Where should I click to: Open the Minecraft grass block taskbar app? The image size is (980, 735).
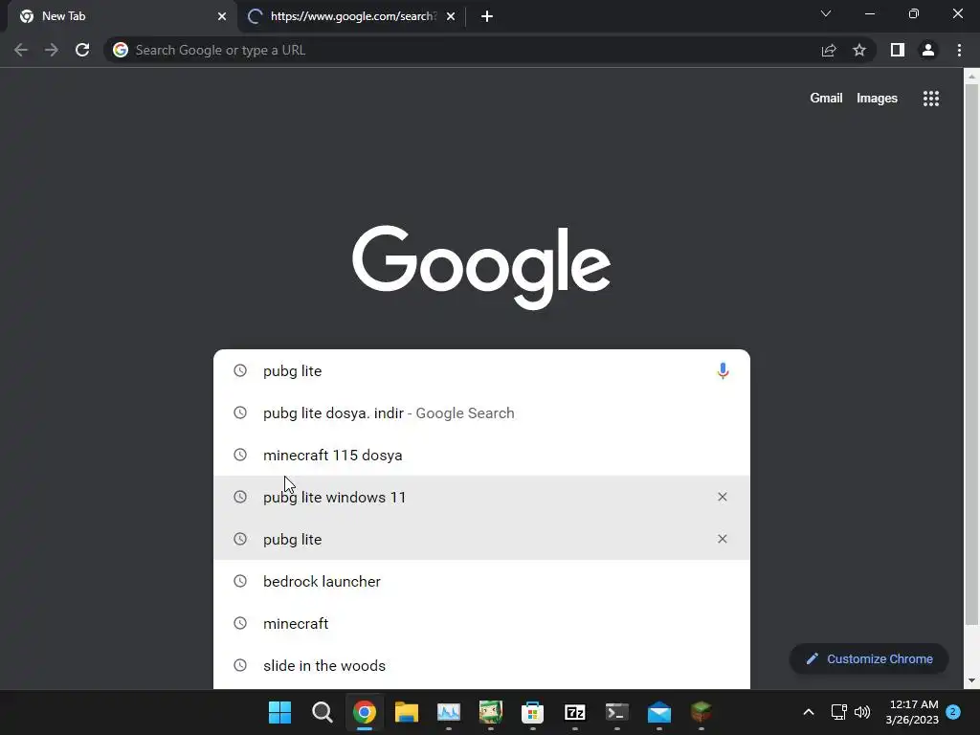point(702,712)
